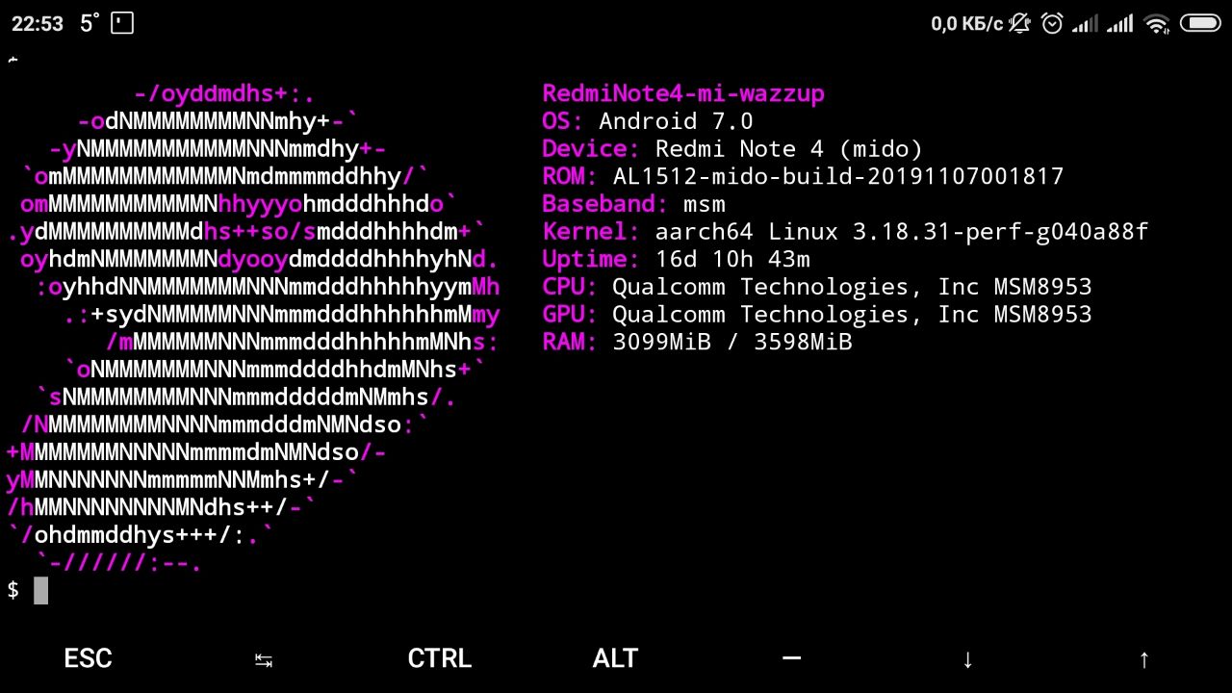Viewport: 1232px width, 693px height.
Task: Tap the CTRL modifier key
Action: 440,658
